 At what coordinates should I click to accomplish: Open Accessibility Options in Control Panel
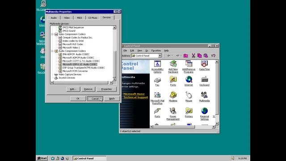click(x=157, y=67)
